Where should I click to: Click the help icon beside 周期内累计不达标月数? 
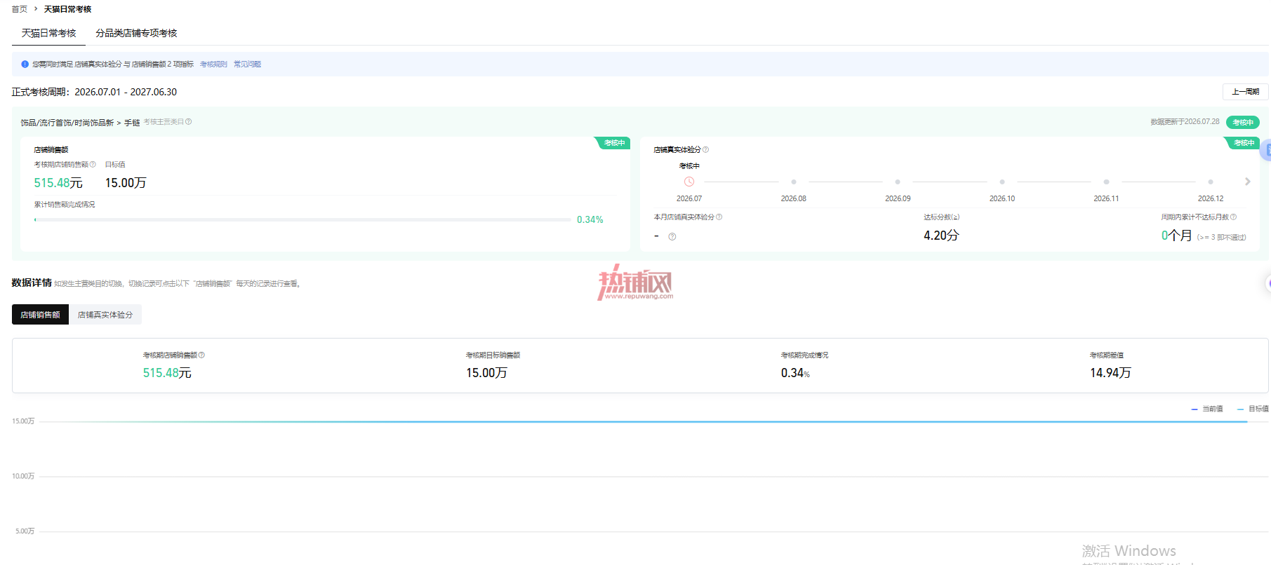(x=1233, y=217)
